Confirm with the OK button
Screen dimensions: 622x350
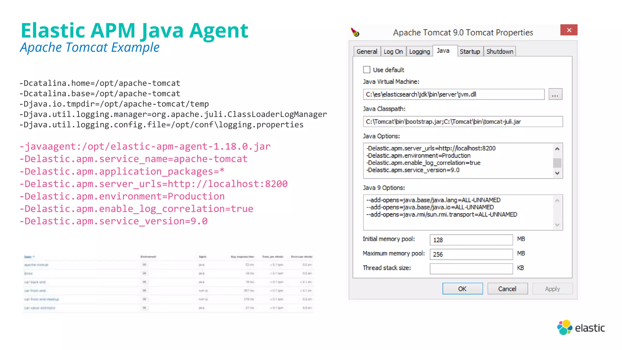(463, 289)
